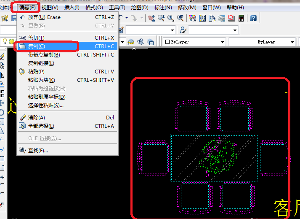Select 粘贴(P) from the Edit menu
Screen dimensions: 300x219
pyautogui.click(x=36, y=72)
